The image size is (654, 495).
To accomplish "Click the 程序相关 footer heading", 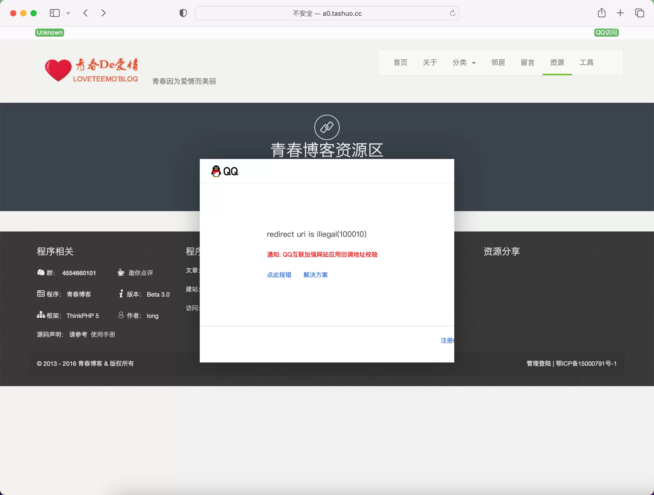I will [x=55, y=251].
